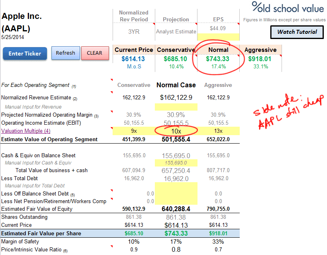The width and height of the screenshot is (327, 255).
Task: Select the Conservative $685.10 header value
Action: [x=175, y=59]
